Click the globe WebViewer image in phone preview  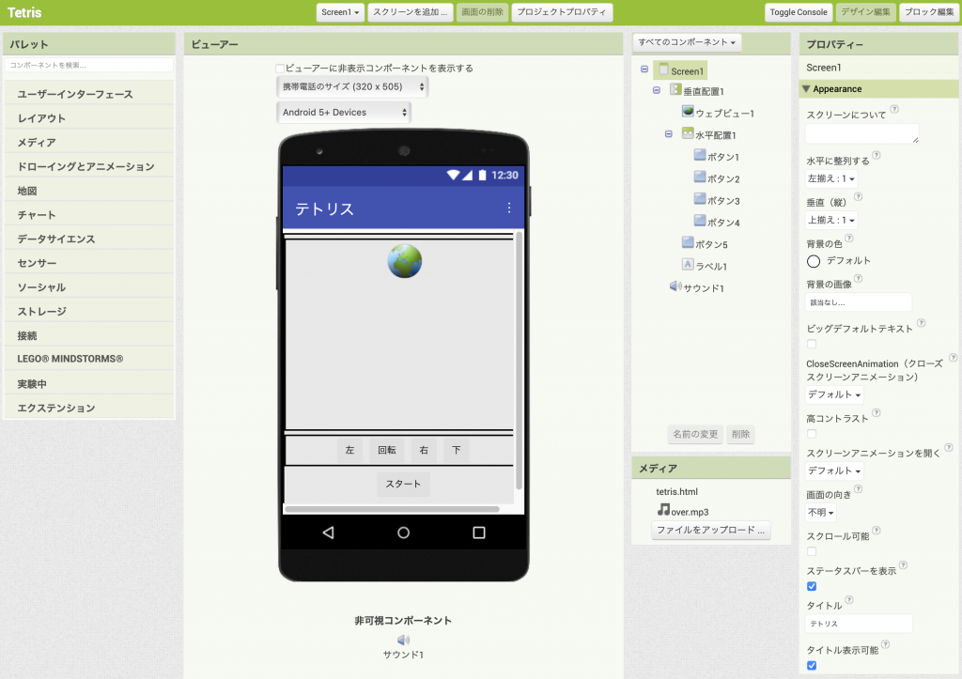point(404,262)
